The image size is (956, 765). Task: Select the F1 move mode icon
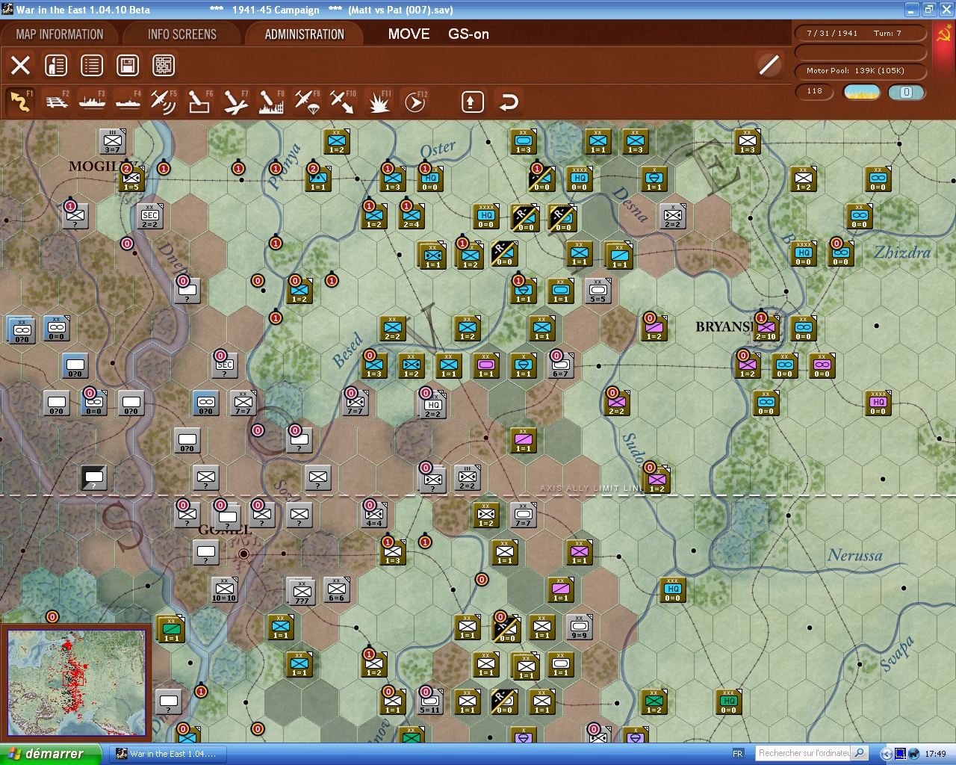point(20,101)
